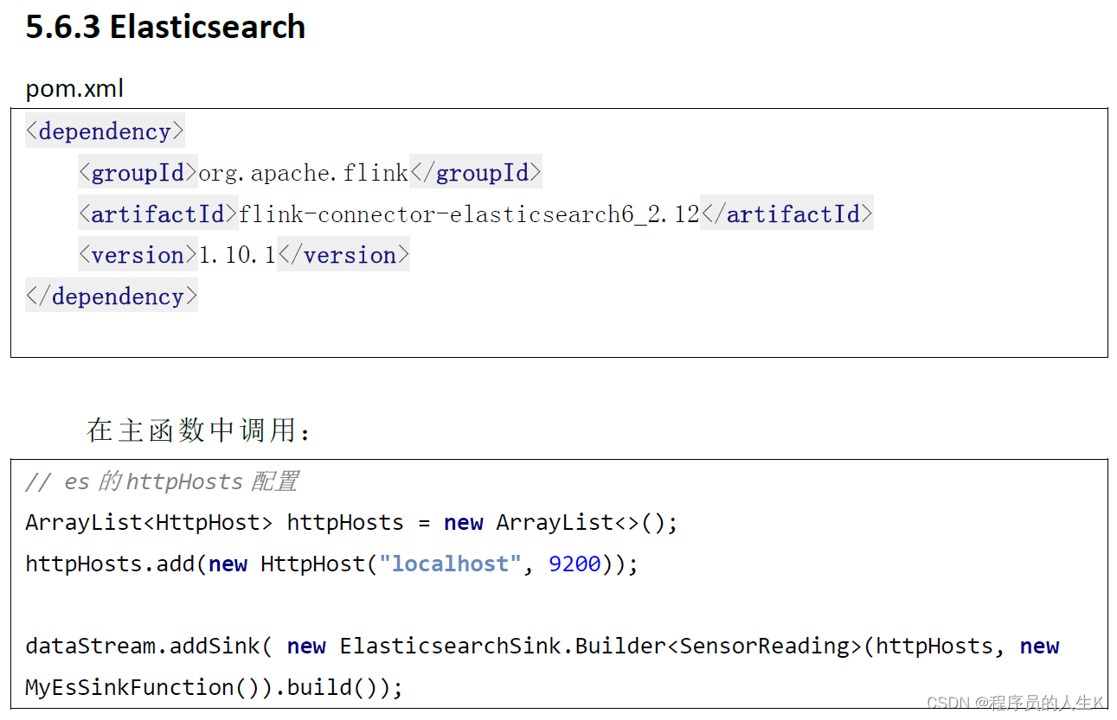This screenshot has width=1117, height=720.
Task: Click the port number 9200
Action: point(575,564)
